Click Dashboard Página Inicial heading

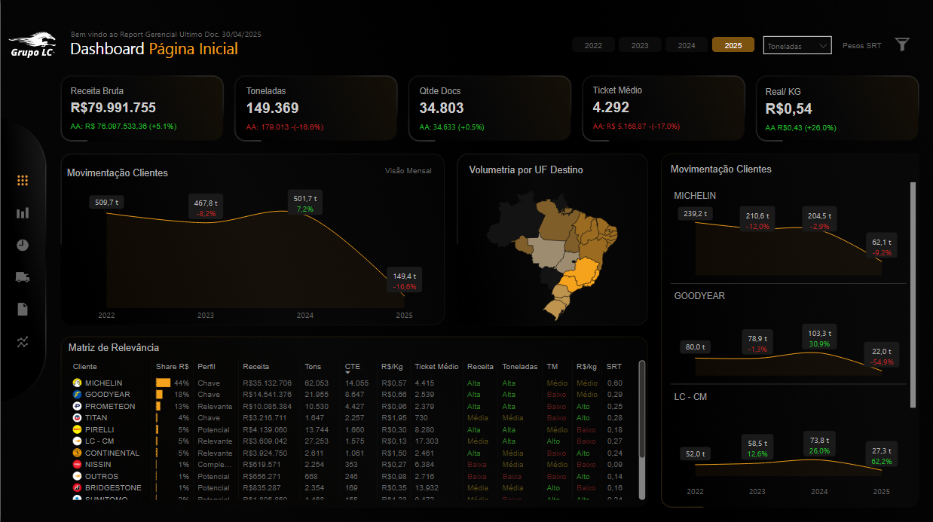[154, 49]
